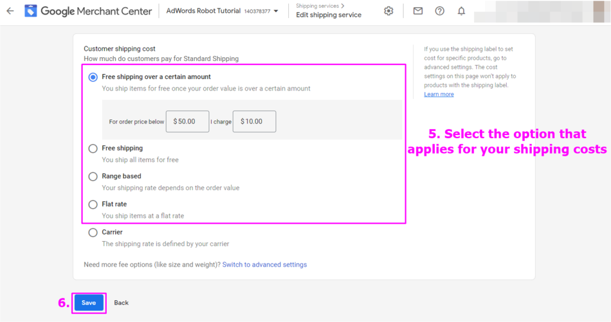Click the $10.00 charge amount field

(x=254, y=121)
